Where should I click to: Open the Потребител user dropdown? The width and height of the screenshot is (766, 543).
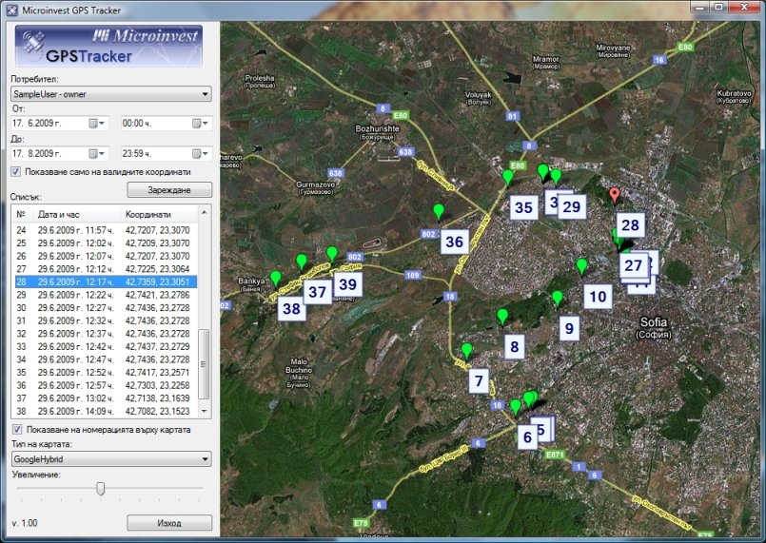(206, 94)
